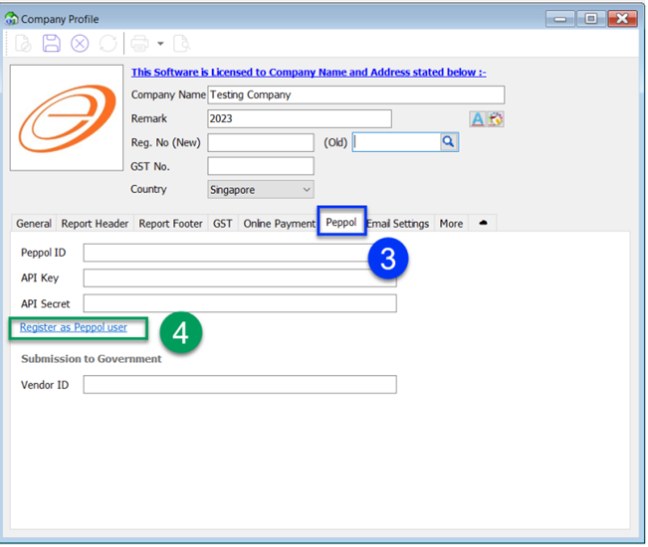Click the Register as Peppol user link
This screenshot has width=648, height=547.
pyautogui.click(x=74, y=327)
